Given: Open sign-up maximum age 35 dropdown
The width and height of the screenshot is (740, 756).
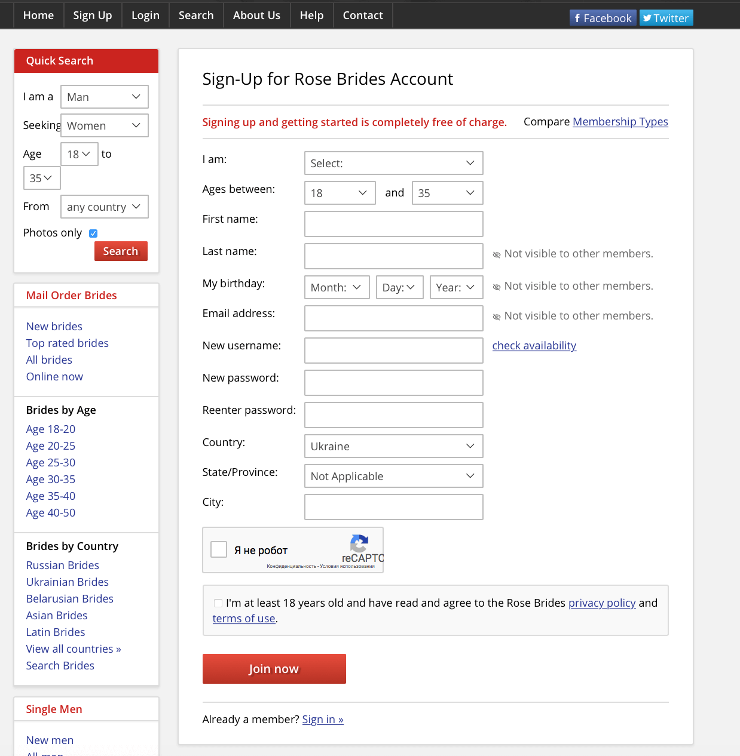Looking at the screenshot, I should [x=448, y=193].
